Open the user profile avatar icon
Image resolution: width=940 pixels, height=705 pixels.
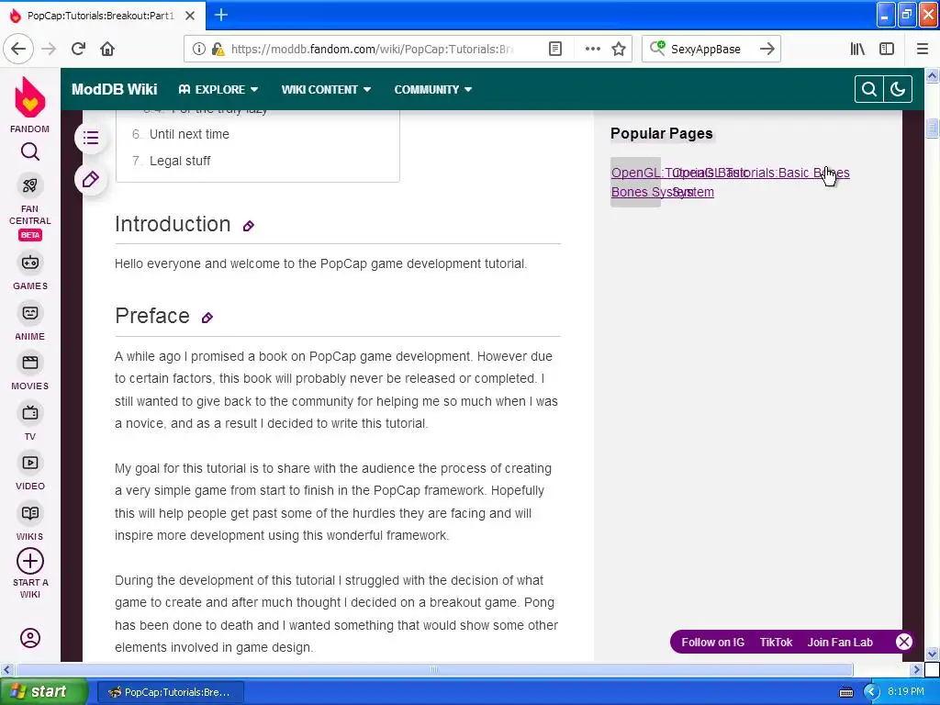click(x=30, y=638)
